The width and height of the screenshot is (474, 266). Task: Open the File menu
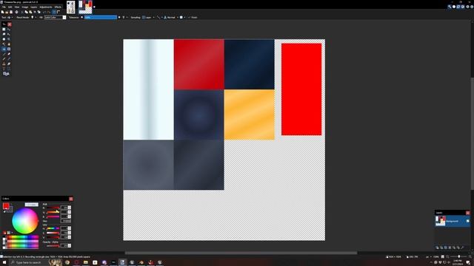[x=4, y=7]
